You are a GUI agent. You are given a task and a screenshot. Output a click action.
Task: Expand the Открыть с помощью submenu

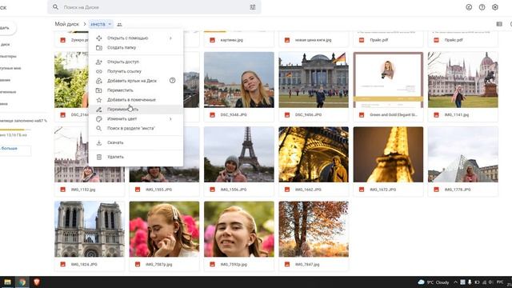(x=170, y=38)
